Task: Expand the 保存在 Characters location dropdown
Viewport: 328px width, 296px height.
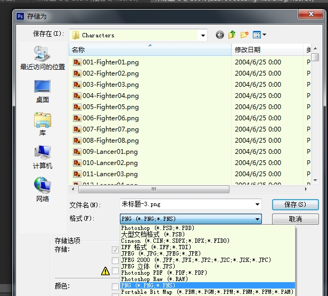Action: click(x=203, y=35)
